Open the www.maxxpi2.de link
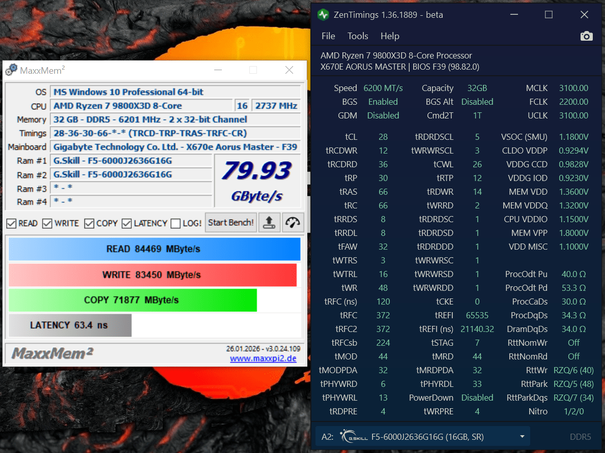Viewport: 605px width, 453px height. click(x=263, y=358)
